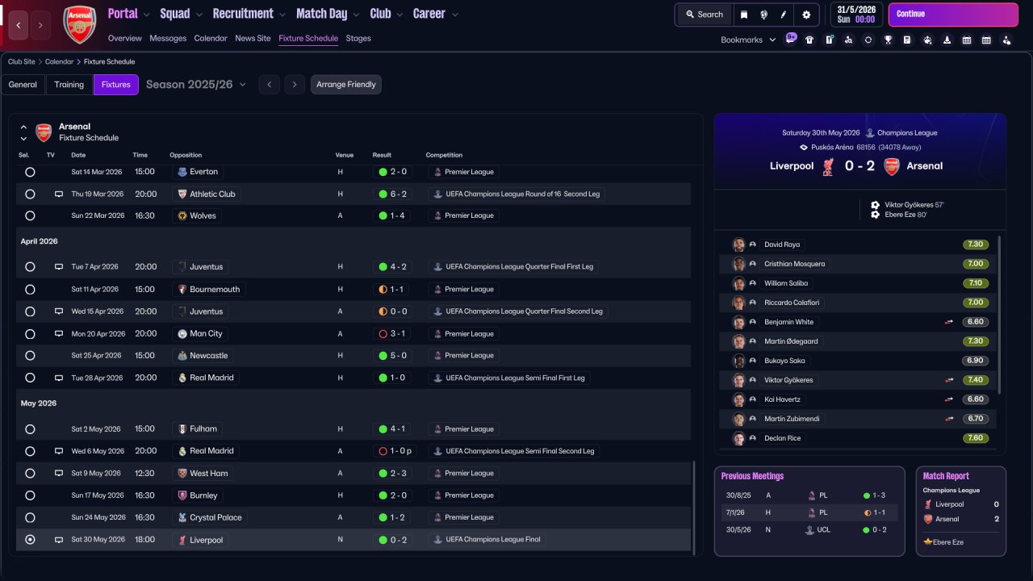Click the up chevron beside Arsenal Fixture Schedule
Viewport: 1033px width, 581px height.
point(23,127)
